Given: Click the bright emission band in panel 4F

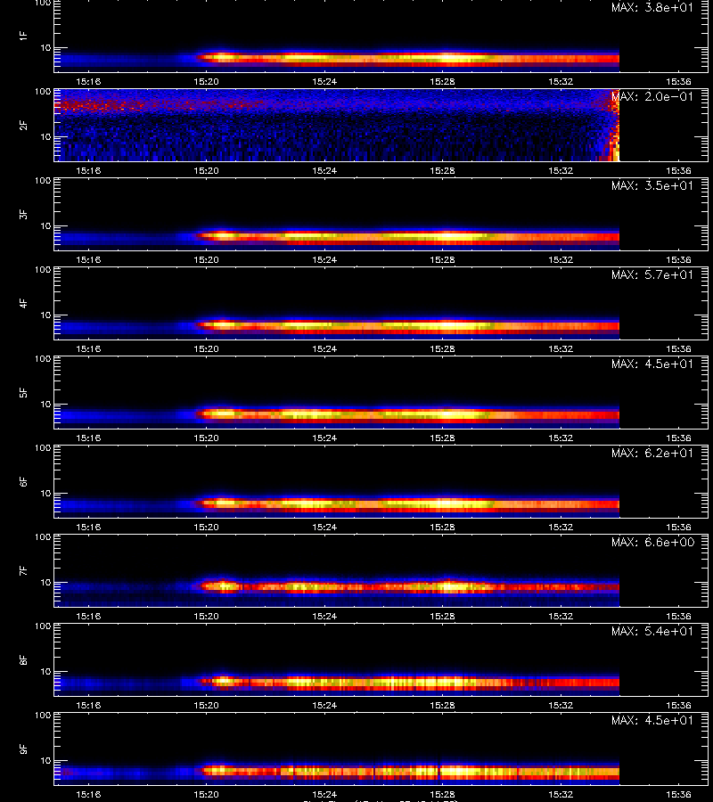Looking at the screenshot, I should (409, 326).
